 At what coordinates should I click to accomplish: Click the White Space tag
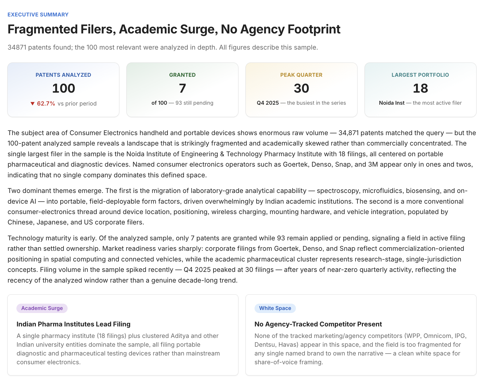(275, 308)
